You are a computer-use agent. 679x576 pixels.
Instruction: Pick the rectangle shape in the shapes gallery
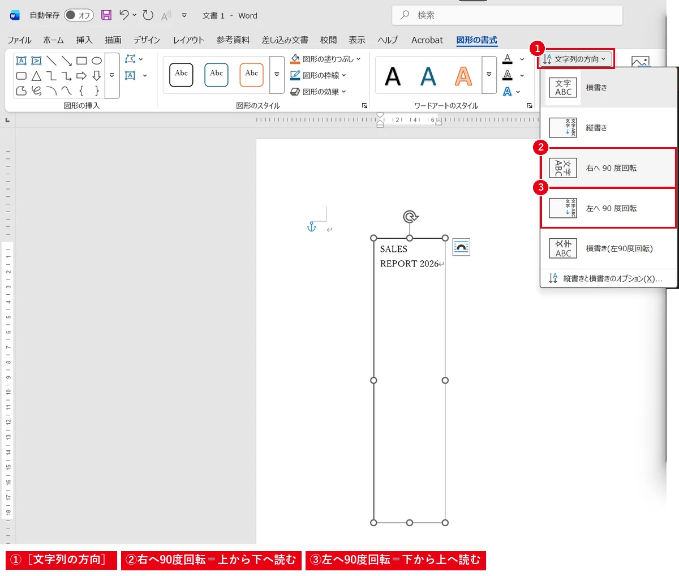point(81,61)
